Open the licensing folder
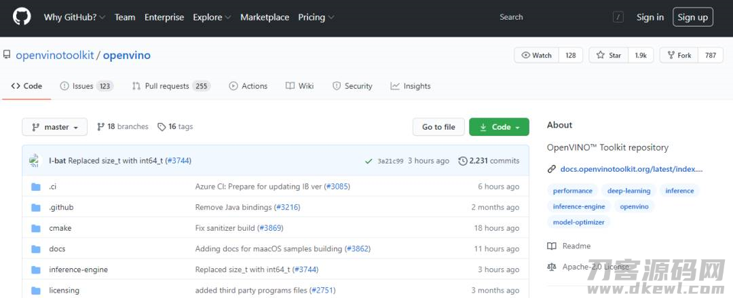This screenshot has width=733, height=298. (64, 291)
